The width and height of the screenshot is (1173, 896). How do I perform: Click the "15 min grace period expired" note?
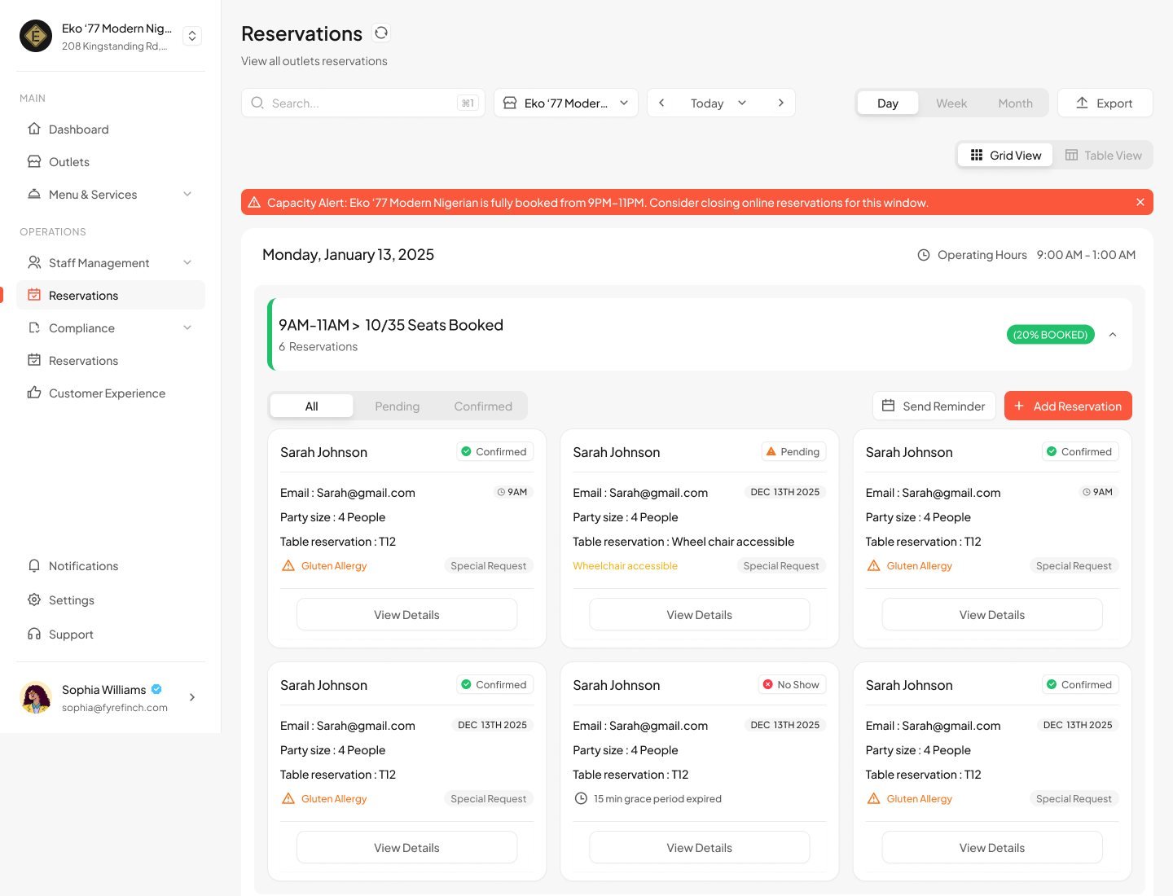click(657, 799)
